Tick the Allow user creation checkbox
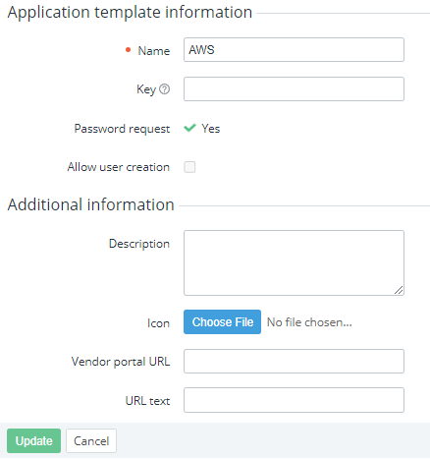This screenshot has height=459, width=430. pyautogui.click(x=189, y=167)
